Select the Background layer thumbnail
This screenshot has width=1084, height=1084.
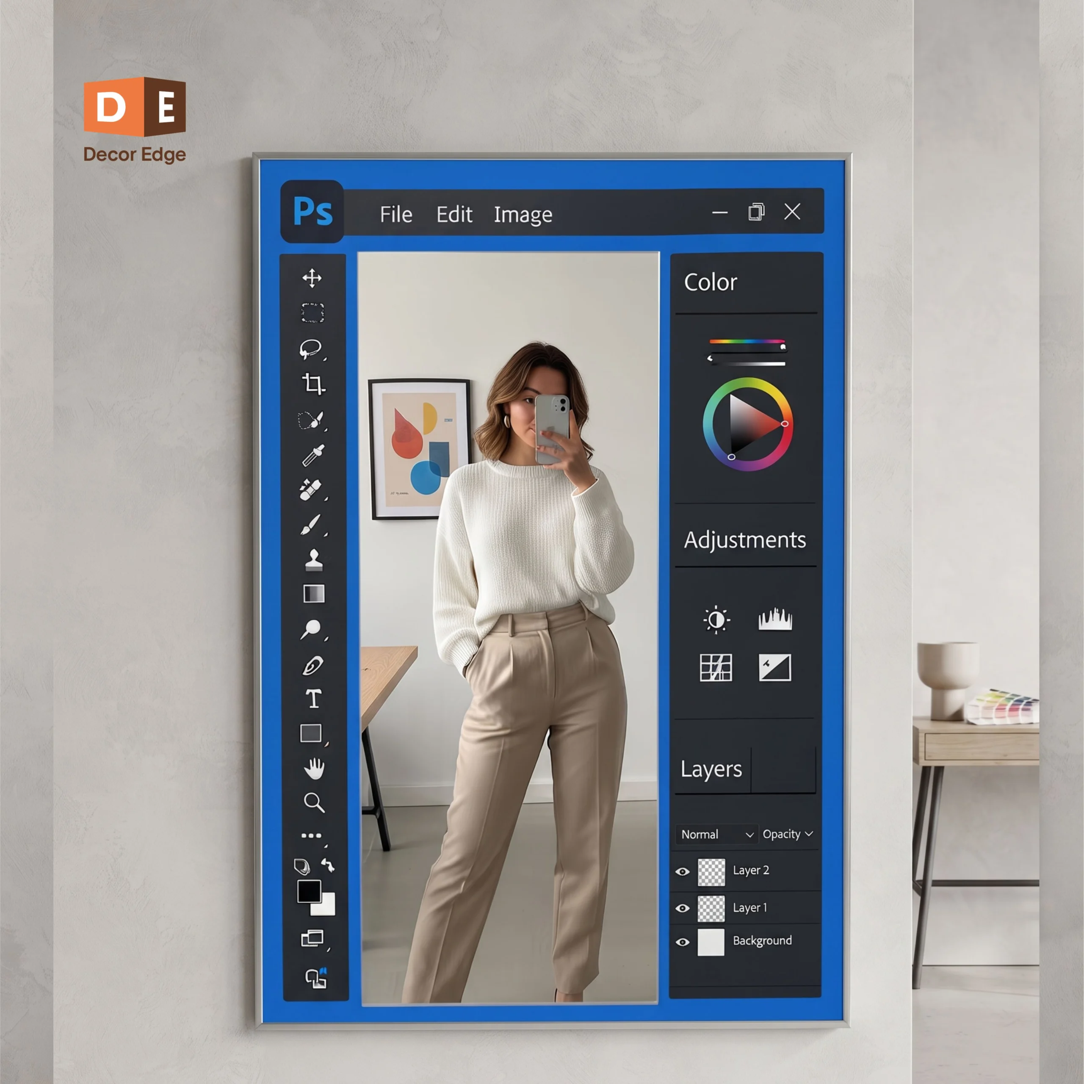[x=711, y=942]
